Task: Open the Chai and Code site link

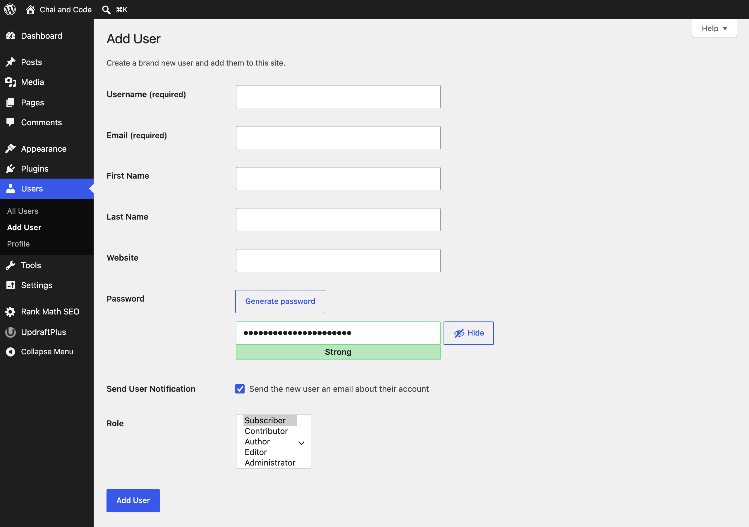Action: [66, 9]
